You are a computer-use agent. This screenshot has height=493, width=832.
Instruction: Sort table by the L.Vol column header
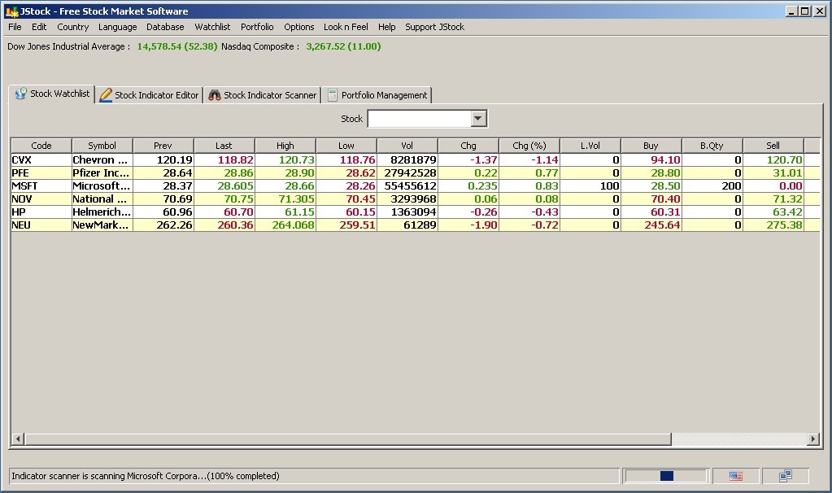click(590, 146)
